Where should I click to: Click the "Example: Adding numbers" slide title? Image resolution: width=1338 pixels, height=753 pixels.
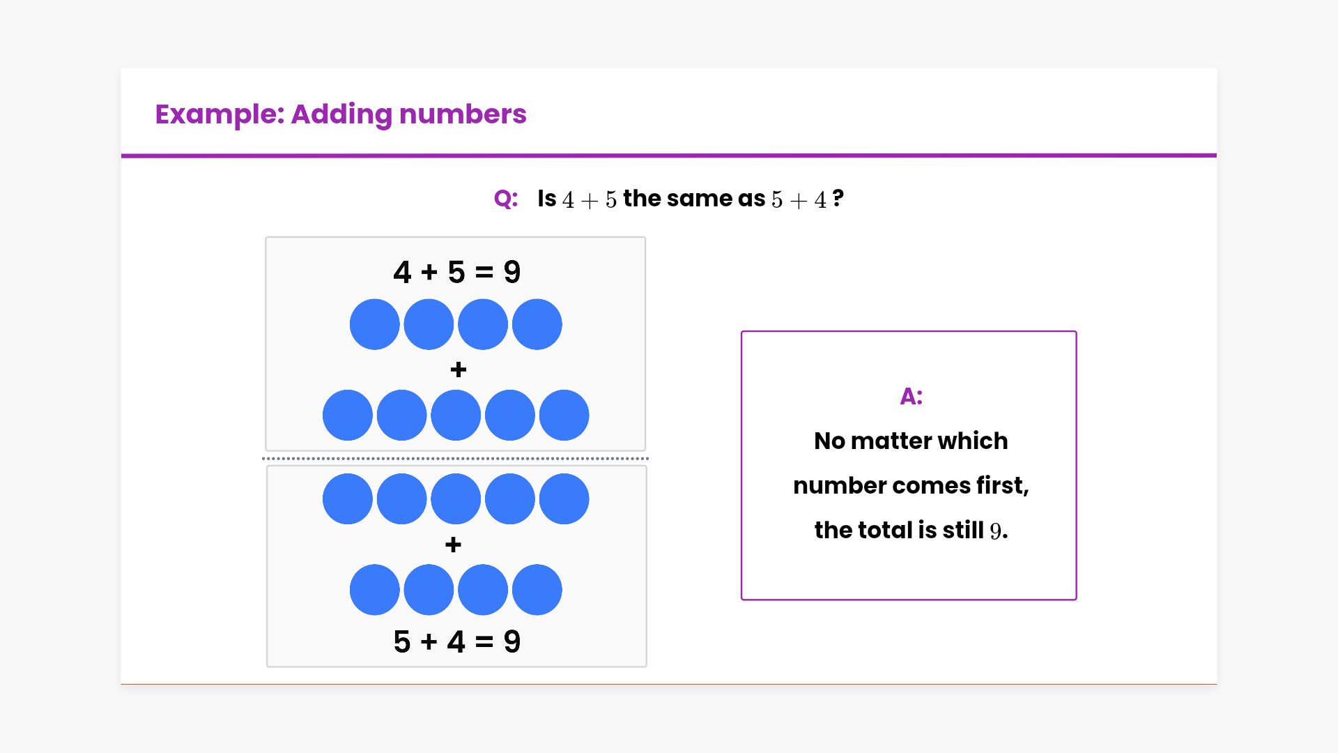tap(340, 114)
